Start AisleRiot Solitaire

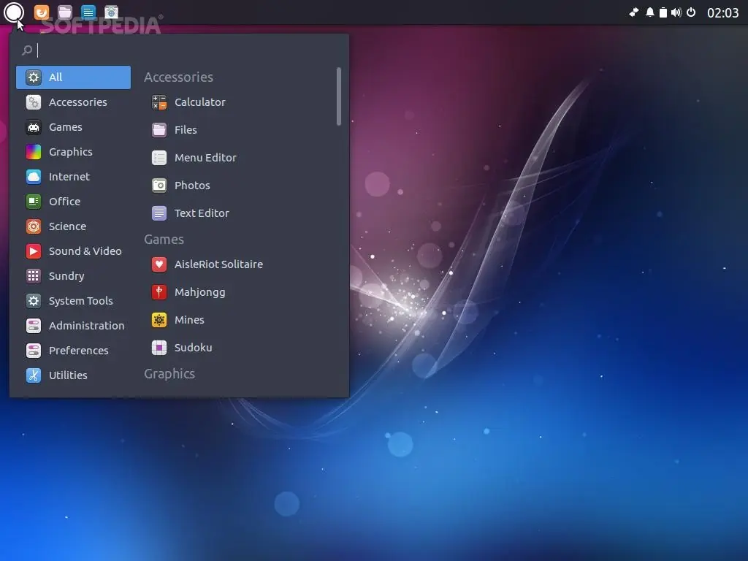coord(217,264)
